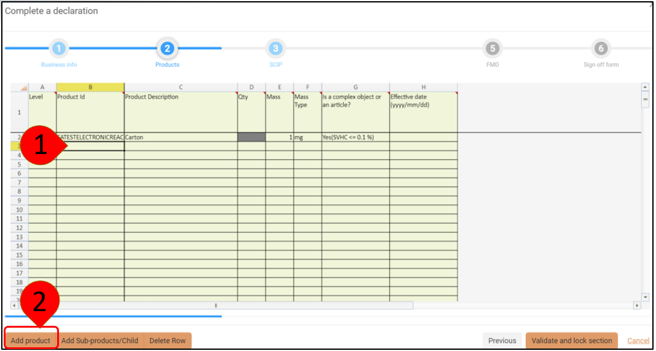This screenshot has width=656, height=351.
Task: Select column B header
Action: [90, 87]
